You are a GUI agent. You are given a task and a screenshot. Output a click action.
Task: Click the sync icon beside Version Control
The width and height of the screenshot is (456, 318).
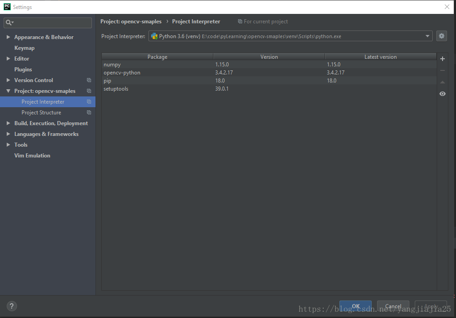[88, 80]
